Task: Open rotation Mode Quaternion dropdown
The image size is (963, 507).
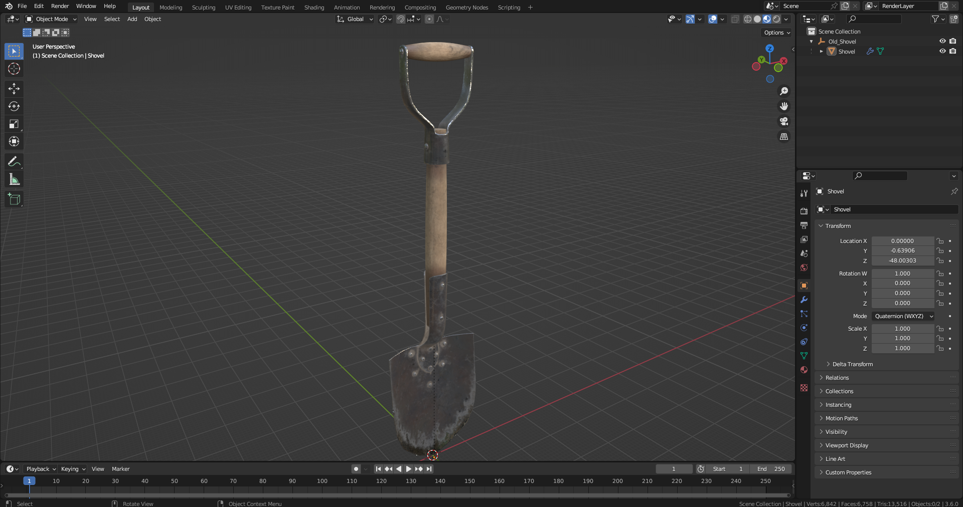Action: pyautogui.click(x=903, y=316)
